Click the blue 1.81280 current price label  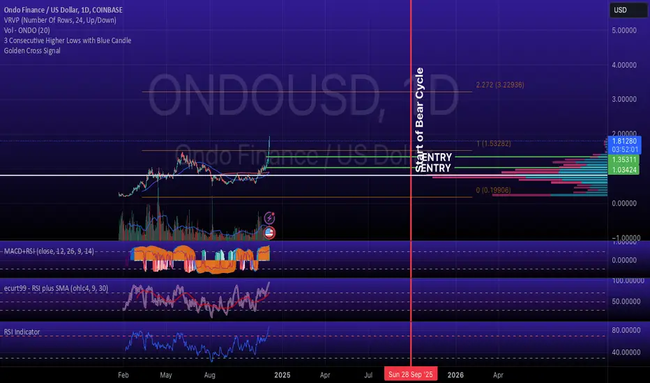coord(625,145)
